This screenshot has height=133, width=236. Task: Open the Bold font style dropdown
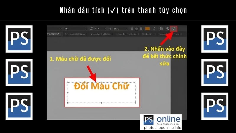click(x=76, y=29)
